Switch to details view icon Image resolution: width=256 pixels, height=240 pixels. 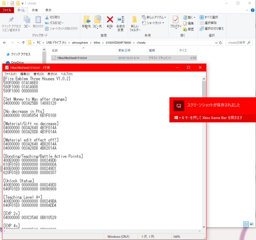(246, 224)
